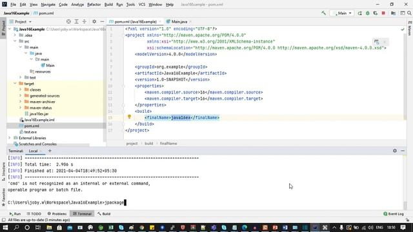Open the Windows notification center
Image resolution: width=413 pixels, height=232 pixels.
coord(403,227)
